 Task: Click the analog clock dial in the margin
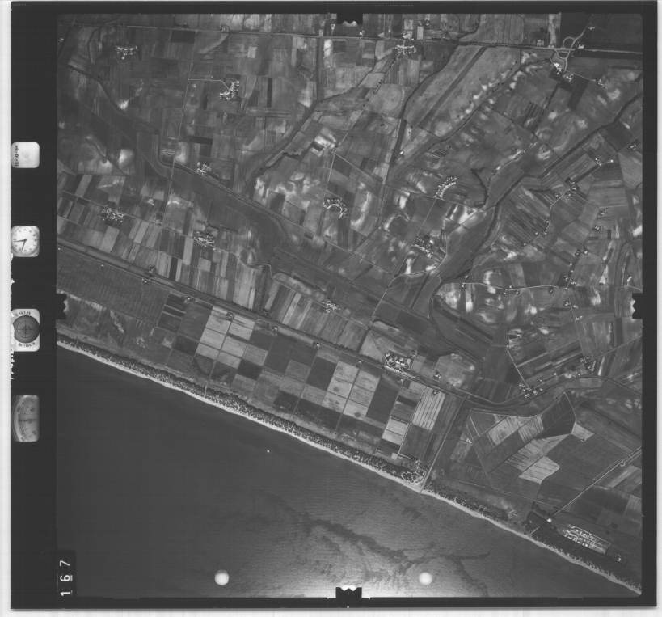pyautogui.click(x=25, y=241)
